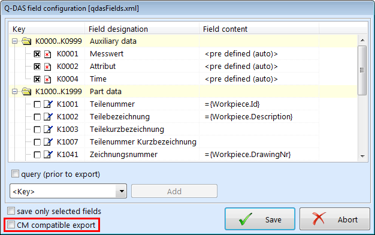Uncheck the K0001 Messwert checkbox
The image size is (375, 235).
coord(37,54)
